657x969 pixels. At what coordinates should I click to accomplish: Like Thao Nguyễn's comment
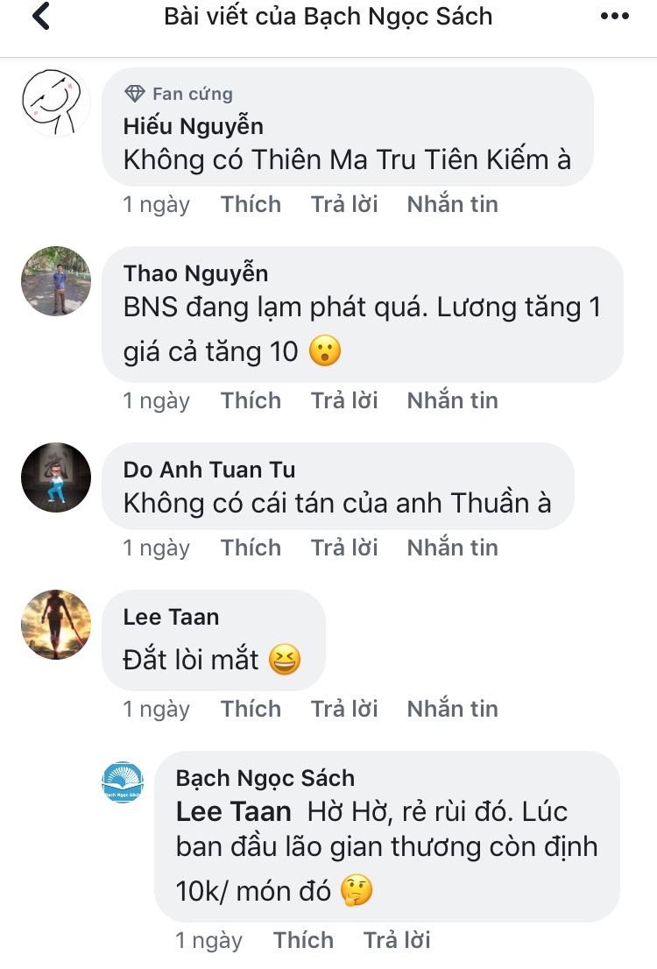(251, 400)
